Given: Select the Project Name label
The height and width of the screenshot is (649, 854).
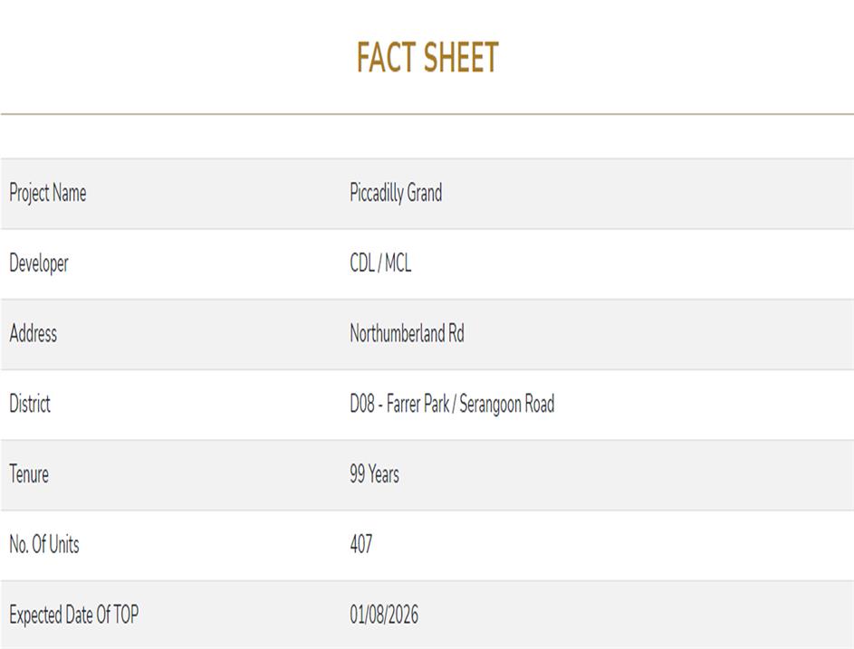Looking at the screenshot, I should [47, 193].
